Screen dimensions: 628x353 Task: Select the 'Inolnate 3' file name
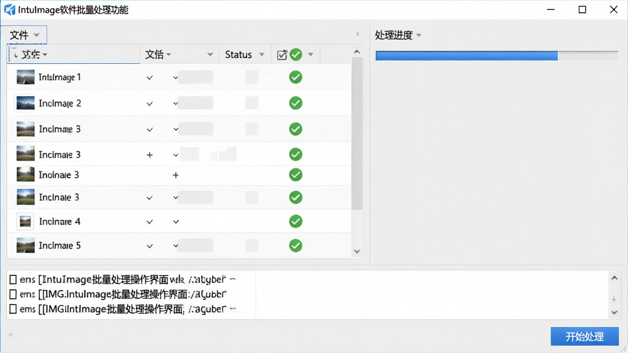pyautogui.click(x=59, y=175)
